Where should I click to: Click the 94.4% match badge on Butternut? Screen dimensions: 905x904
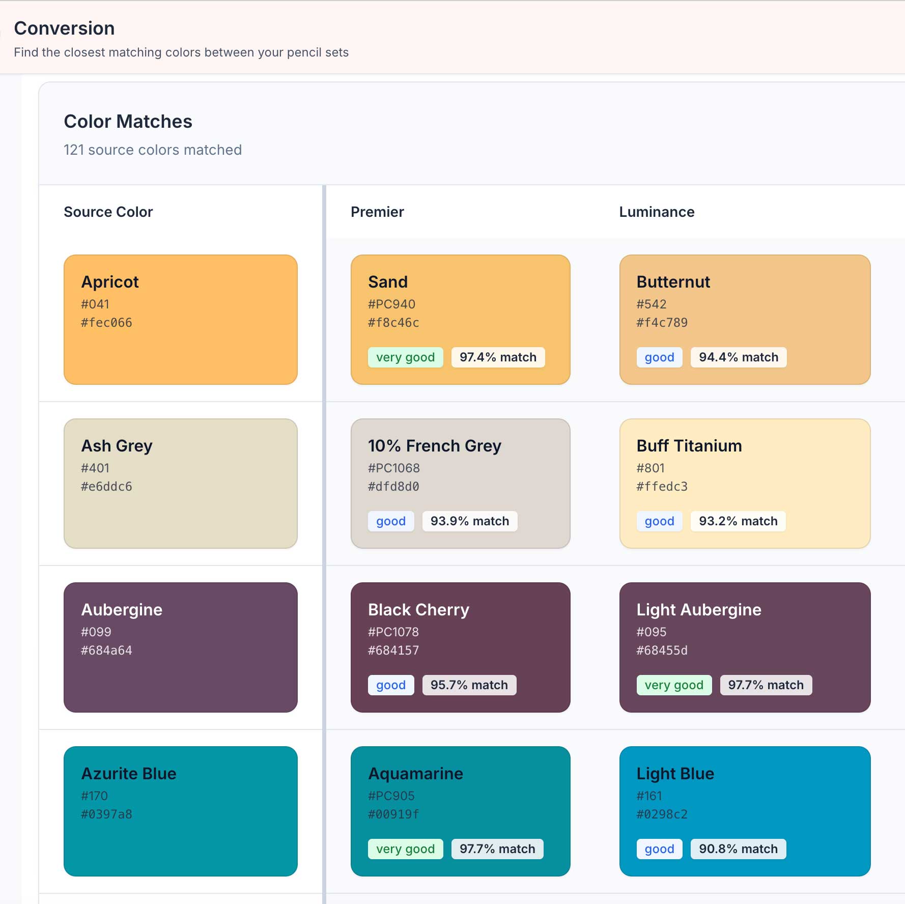(739, 357)
